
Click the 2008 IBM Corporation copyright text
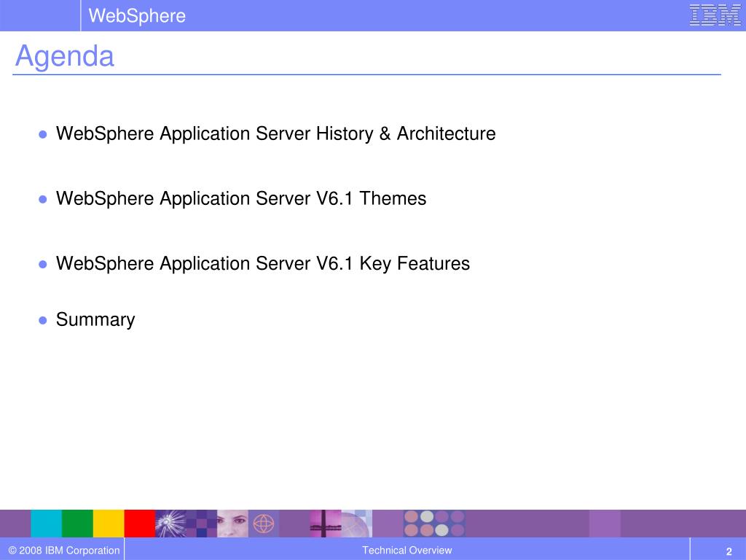pyautogui.click(x=64, y=551)
